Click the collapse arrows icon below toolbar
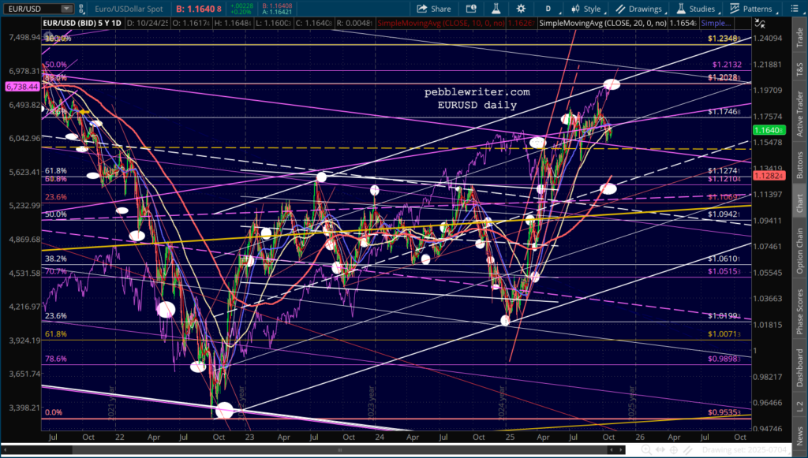The height and width of the screenshot is (458, 808). (x=759, y=23)
